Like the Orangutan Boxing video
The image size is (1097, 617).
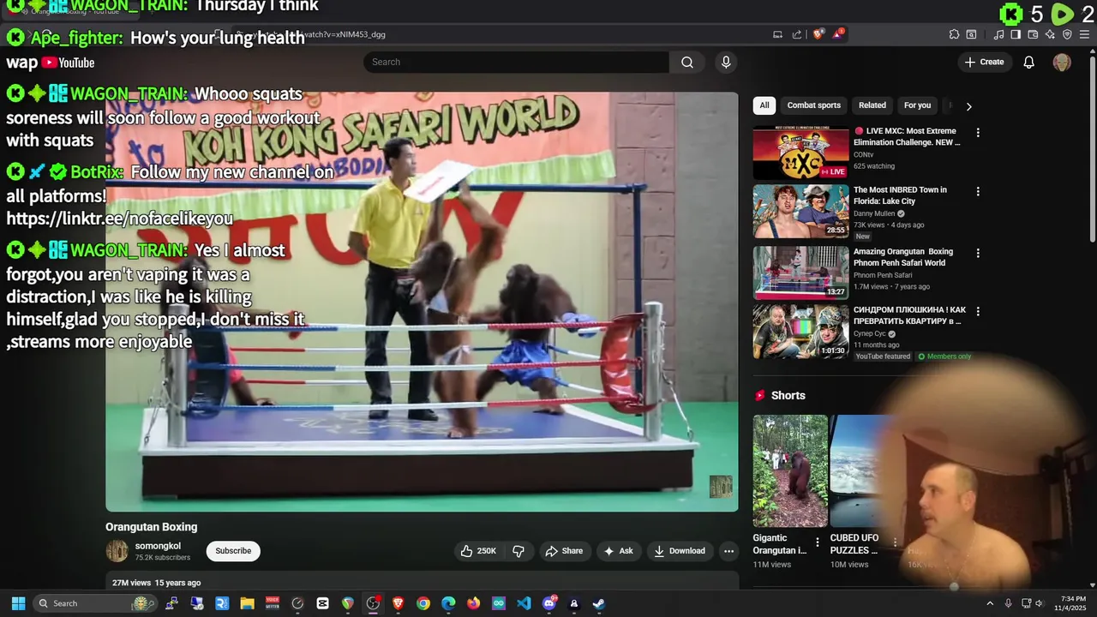click(x=478, y=551)
